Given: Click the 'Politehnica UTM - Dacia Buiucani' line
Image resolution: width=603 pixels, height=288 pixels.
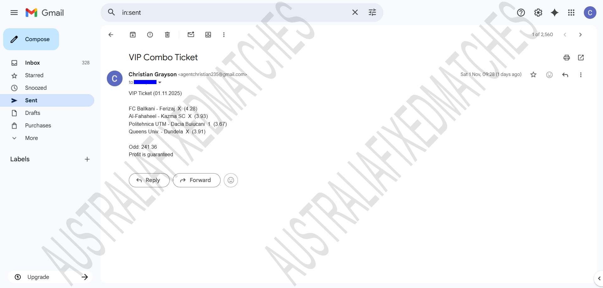Looking at the screenshot, I should [x=178, y=124].
